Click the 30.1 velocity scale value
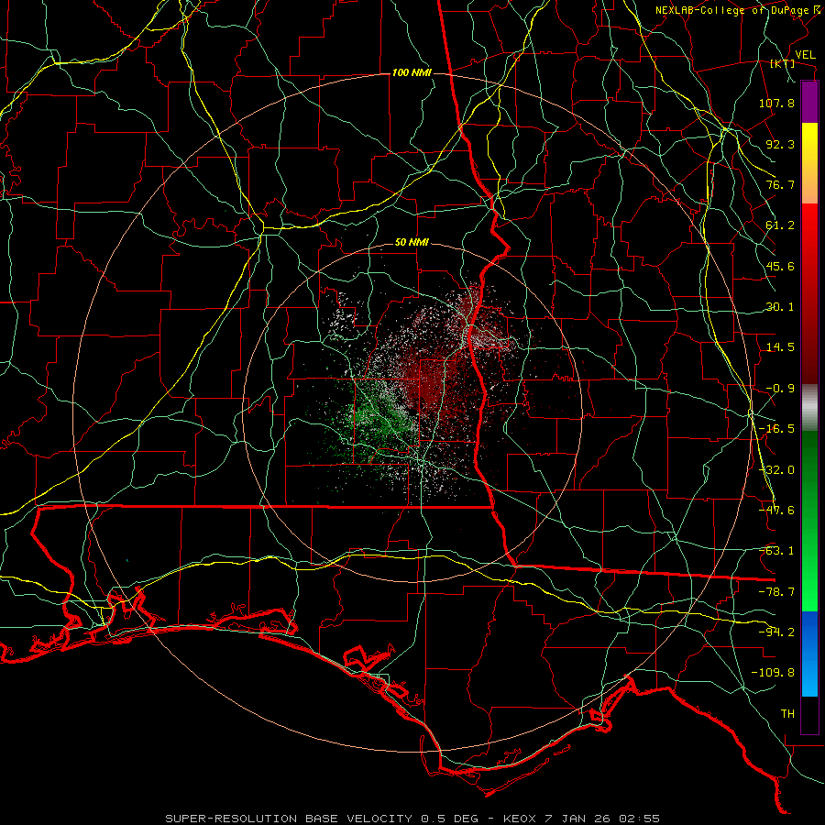The height and width of the screenshot is (825, 825). pos(780,307)
